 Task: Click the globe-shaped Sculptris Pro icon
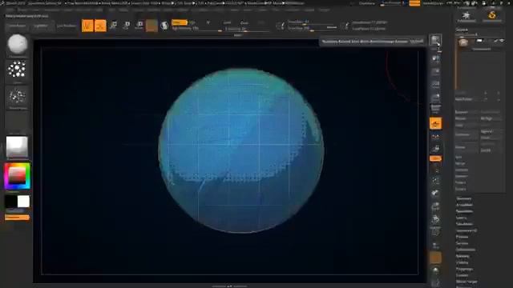[164, 26]
